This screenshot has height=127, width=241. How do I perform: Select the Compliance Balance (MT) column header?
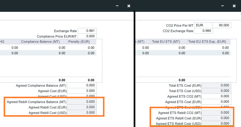[43, 42]
